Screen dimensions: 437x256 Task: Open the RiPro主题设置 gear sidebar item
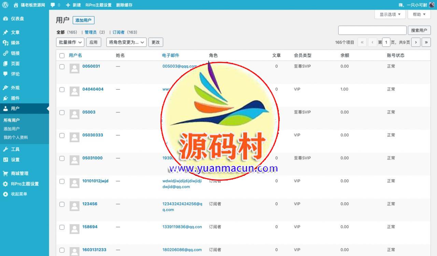(x=25, y=184)
